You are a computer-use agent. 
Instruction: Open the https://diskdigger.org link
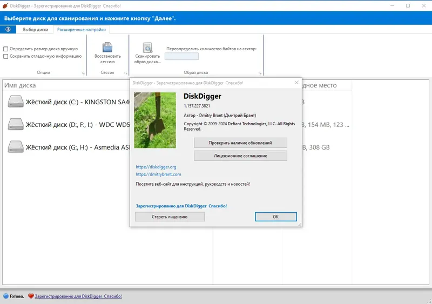point(156,167)
